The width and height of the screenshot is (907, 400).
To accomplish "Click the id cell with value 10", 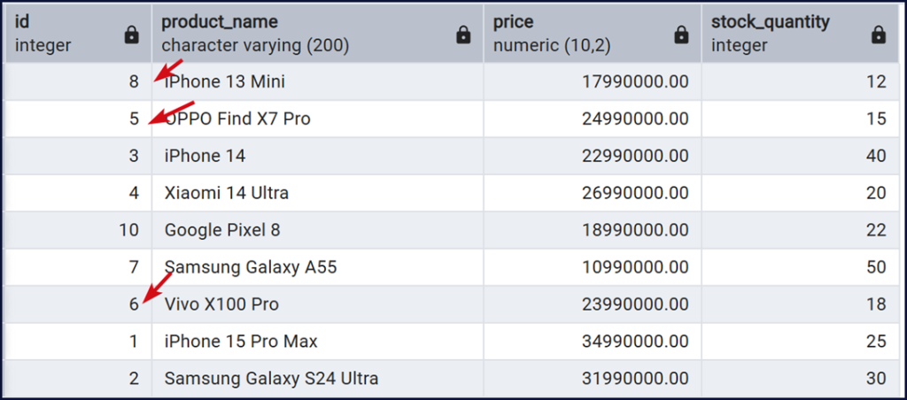I will [128, 230].
